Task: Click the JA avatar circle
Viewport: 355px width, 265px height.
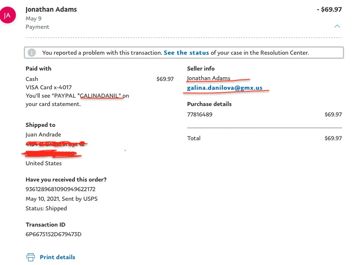Action: pos(8,15)
